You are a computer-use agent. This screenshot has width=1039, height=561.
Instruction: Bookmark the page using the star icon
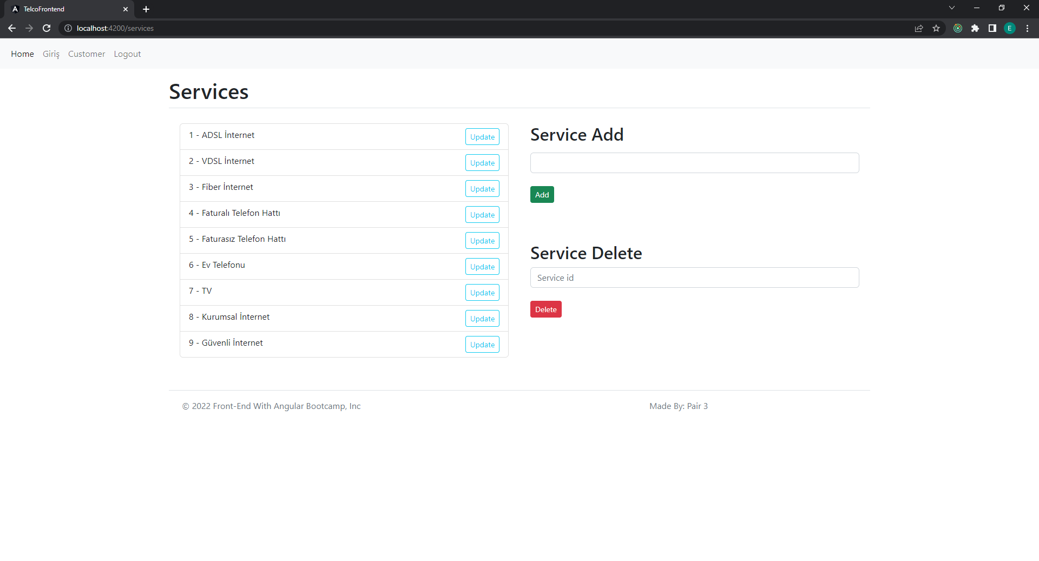937,28
